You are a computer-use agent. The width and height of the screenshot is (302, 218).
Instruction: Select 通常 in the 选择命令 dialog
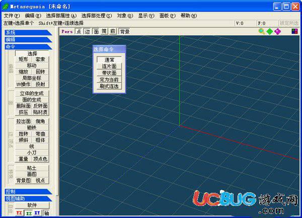[x=109, y=60]
